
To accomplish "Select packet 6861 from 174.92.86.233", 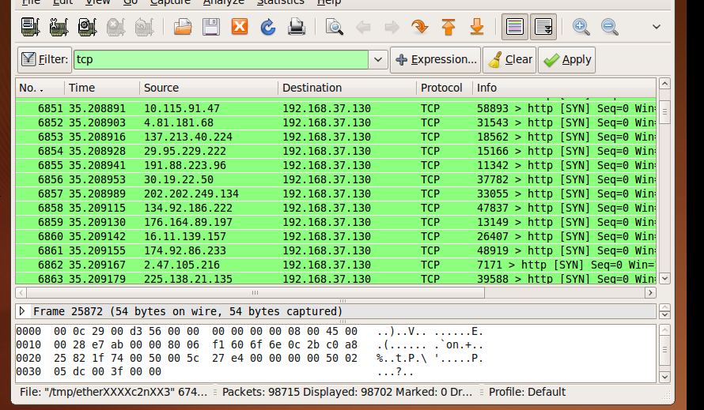I will pos(336,250).
